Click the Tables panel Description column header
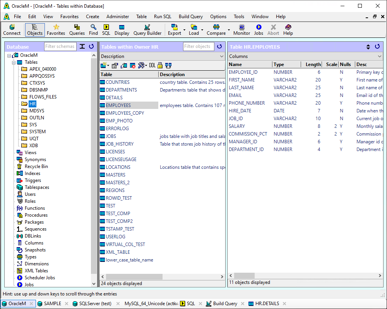 click(192, 75)
